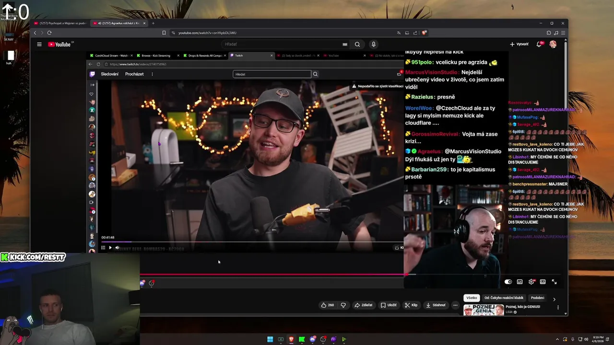Open Brave browser in the taskbar
The height and width of the screenshot is (345, 614).
291,339
